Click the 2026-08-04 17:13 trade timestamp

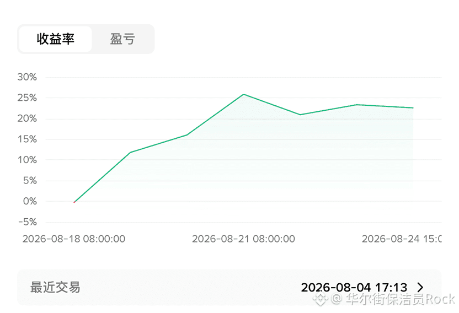click(x=354, y=287)
